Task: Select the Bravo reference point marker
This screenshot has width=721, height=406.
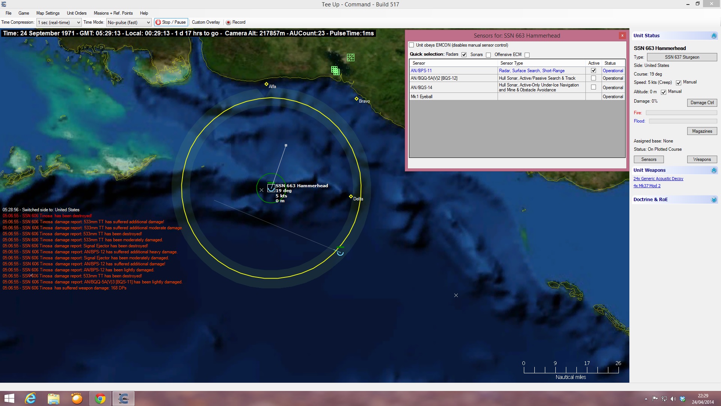Action: coord(356,99)
